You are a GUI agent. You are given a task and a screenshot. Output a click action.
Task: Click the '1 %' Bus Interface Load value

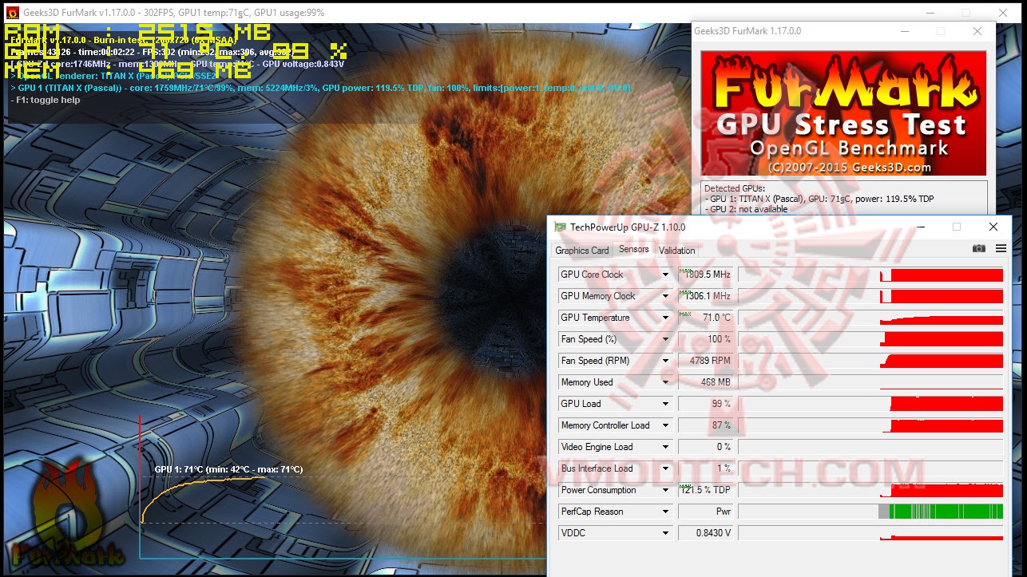click(705, 468)
